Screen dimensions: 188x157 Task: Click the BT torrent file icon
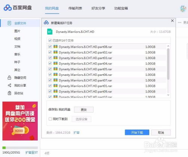[50, 32]
